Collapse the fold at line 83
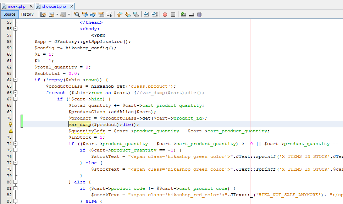343x204 pixels. click(16, 201)
